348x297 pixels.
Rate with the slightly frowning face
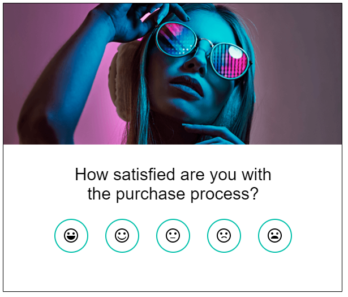pyautogui.click(x=224, y=235)
